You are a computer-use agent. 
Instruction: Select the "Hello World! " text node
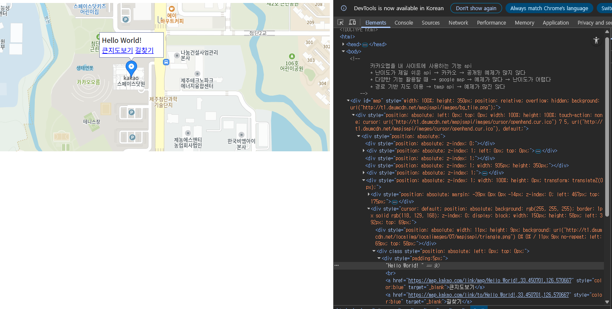[404, 266]
